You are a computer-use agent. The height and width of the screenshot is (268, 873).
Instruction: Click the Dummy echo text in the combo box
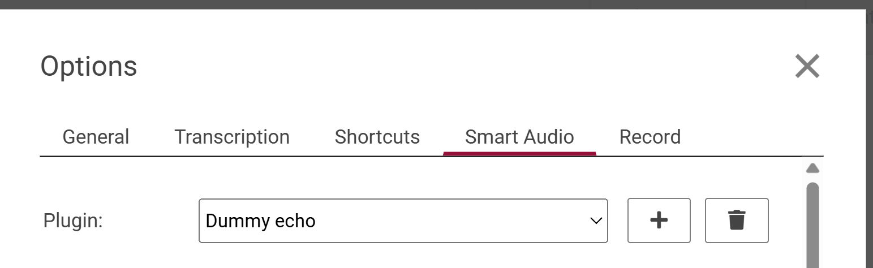[260, 221]
